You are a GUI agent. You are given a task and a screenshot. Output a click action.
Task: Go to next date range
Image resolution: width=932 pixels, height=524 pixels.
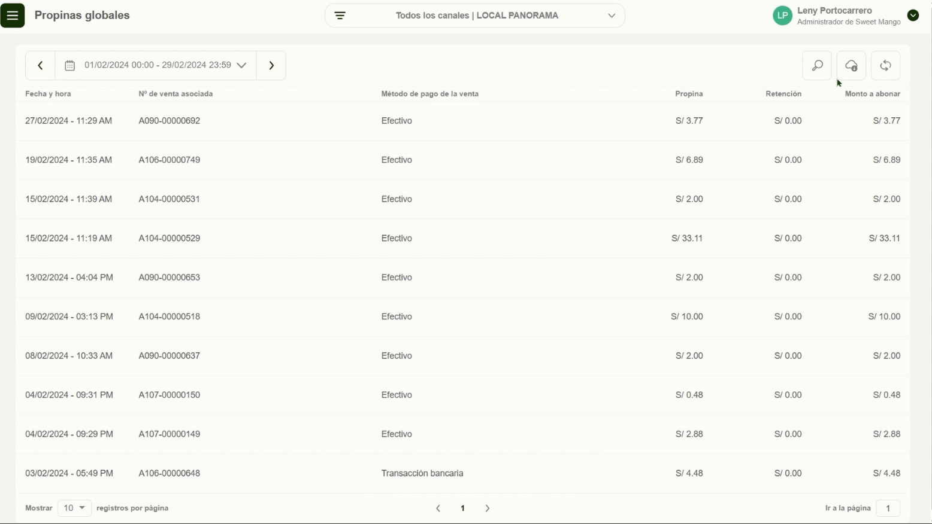click(271, 65)
